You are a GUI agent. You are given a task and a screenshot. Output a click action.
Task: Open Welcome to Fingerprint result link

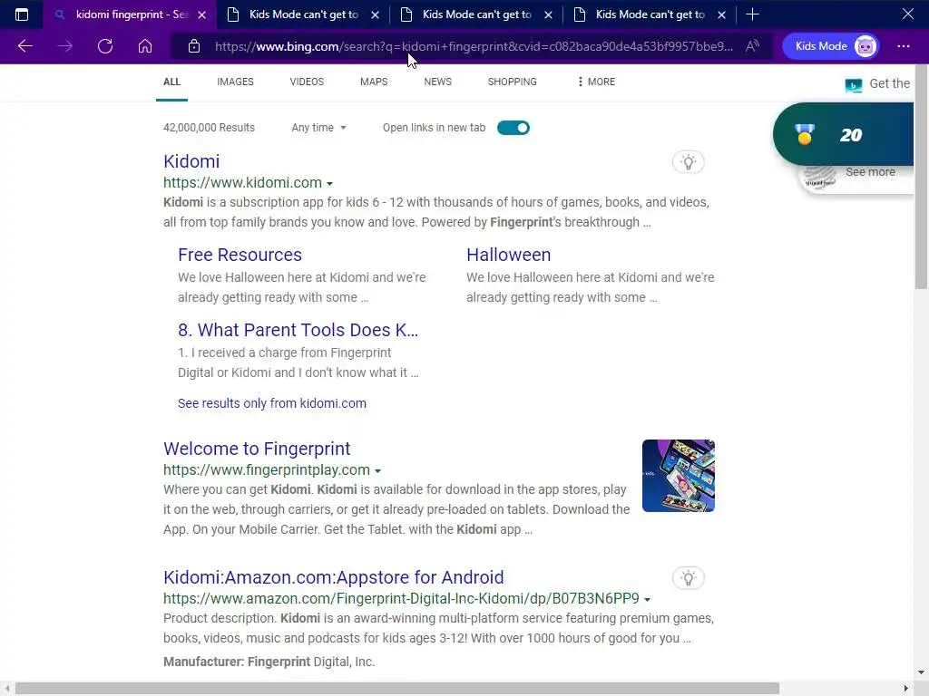(257, 449)
